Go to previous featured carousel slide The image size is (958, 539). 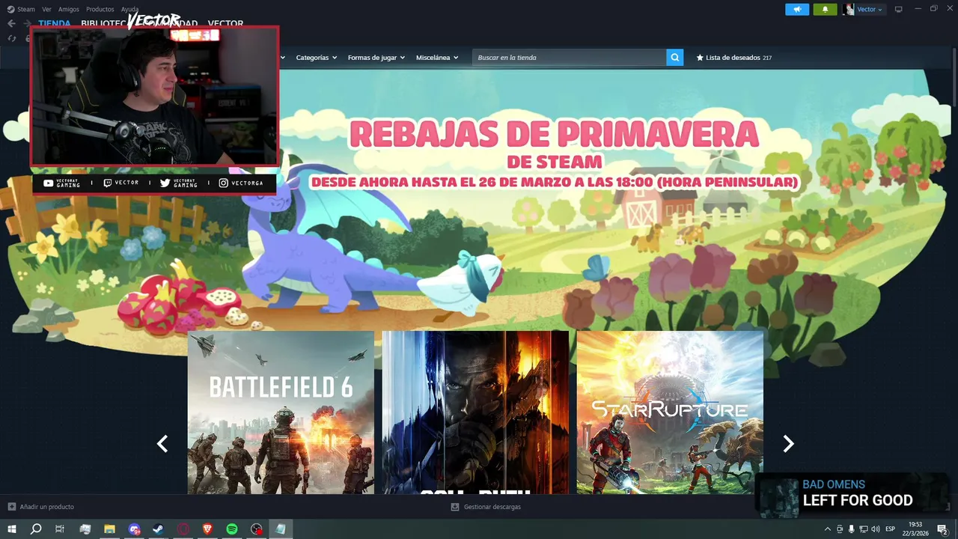click(x=162, y=444)
